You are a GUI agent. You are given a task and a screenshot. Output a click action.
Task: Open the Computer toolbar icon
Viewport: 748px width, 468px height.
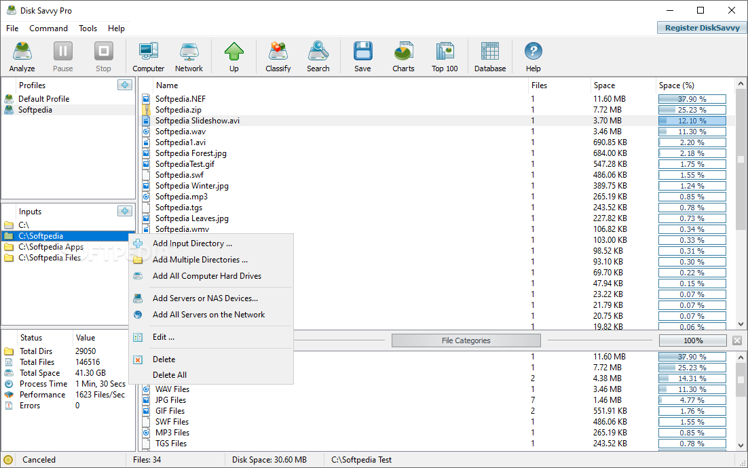[x=149, y=56]
